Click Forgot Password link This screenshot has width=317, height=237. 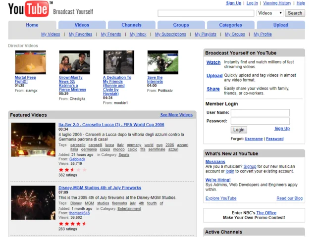point(274,139)
